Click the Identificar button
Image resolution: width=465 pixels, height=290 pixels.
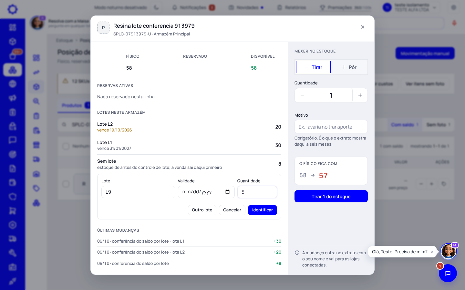[263, 210]
